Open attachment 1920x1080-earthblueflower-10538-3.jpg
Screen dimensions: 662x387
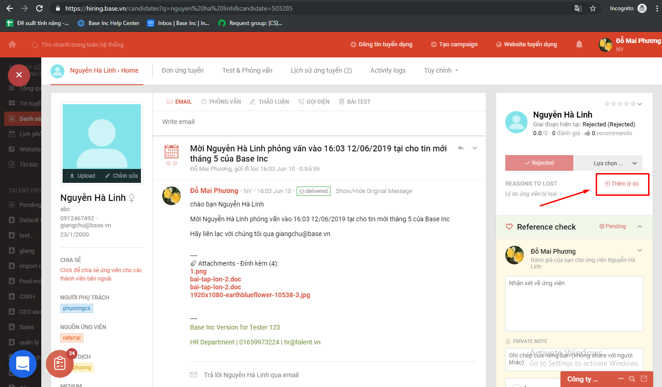(x=250, y=295)
